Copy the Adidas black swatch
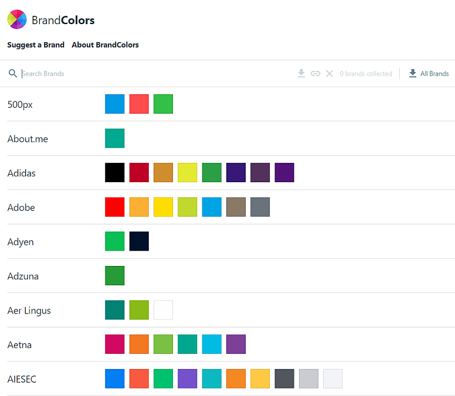 tap(114, 172)
